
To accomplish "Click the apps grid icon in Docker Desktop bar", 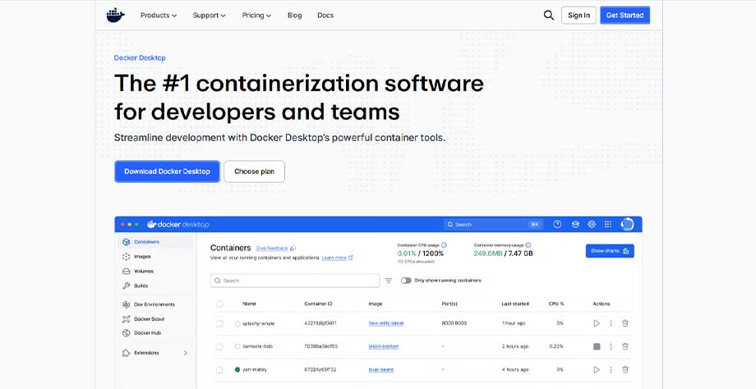I will 608,224.
